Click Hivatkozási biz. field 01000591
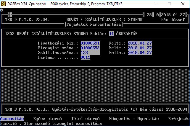Image resolution: width=190 pixels, height=126 pixels. (90, 43)
